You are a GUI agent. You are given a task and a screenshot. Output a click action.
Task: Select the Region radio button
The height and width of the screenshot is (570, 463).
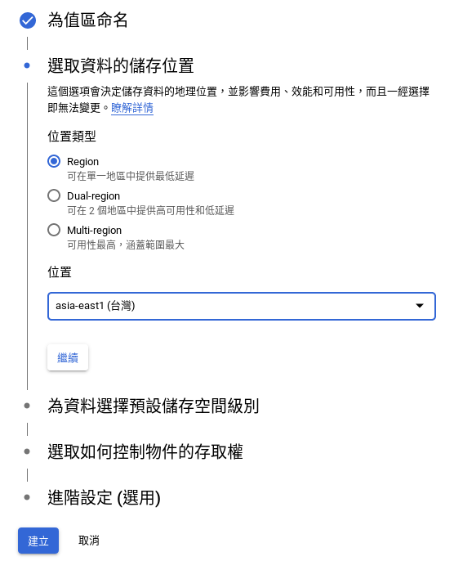click(54, 161)
